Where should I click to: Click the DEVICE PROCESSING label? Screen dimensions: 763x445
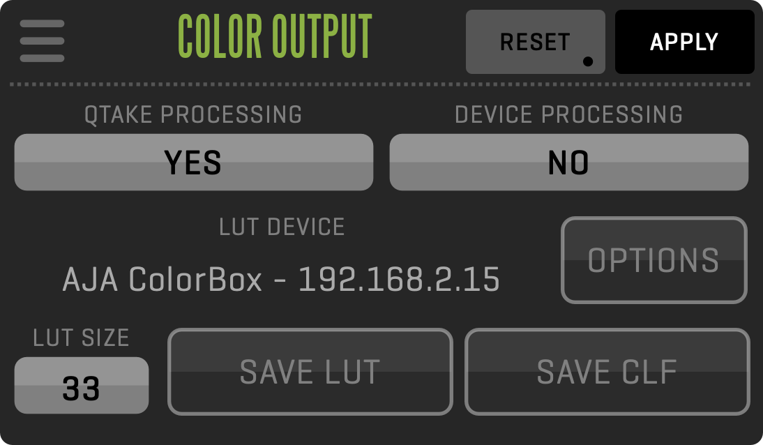pos(568,114)
